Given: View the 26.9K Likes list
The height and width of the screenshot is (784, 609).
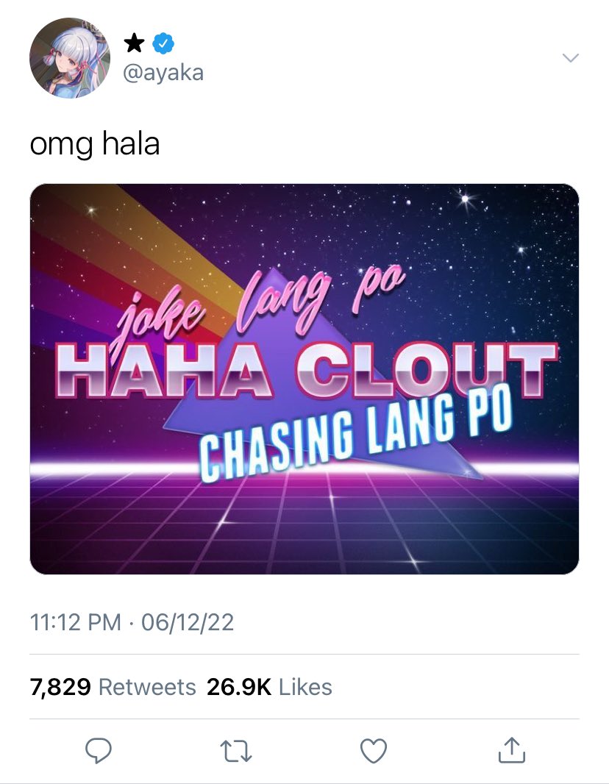Looking at the screenshot, I should (269, 687).
